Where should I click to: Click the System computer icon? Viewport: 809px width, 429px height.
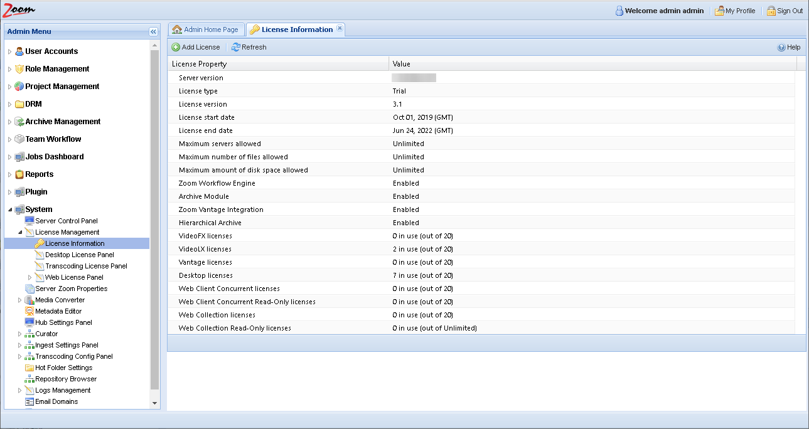click(19, 209)
